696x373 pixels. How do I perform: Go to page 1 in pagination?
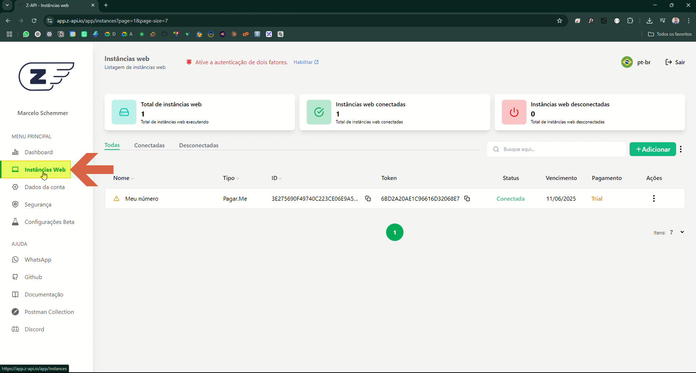(x=395, y=232)
